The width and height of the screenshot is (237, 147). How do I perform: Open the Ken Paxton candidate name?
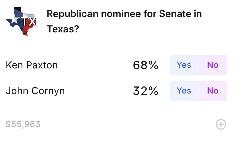(x=32, y=65)
